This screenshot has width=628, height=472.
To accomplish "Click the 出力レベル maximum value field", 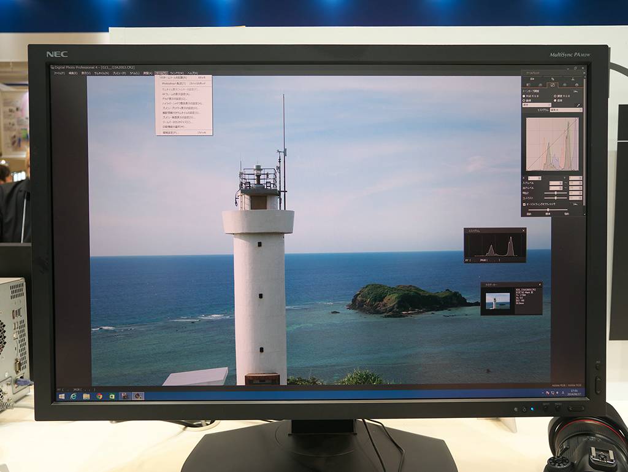I will tap(575, 188).
